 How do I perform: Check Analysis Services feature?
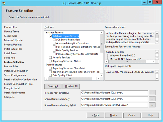coord(50,57)
